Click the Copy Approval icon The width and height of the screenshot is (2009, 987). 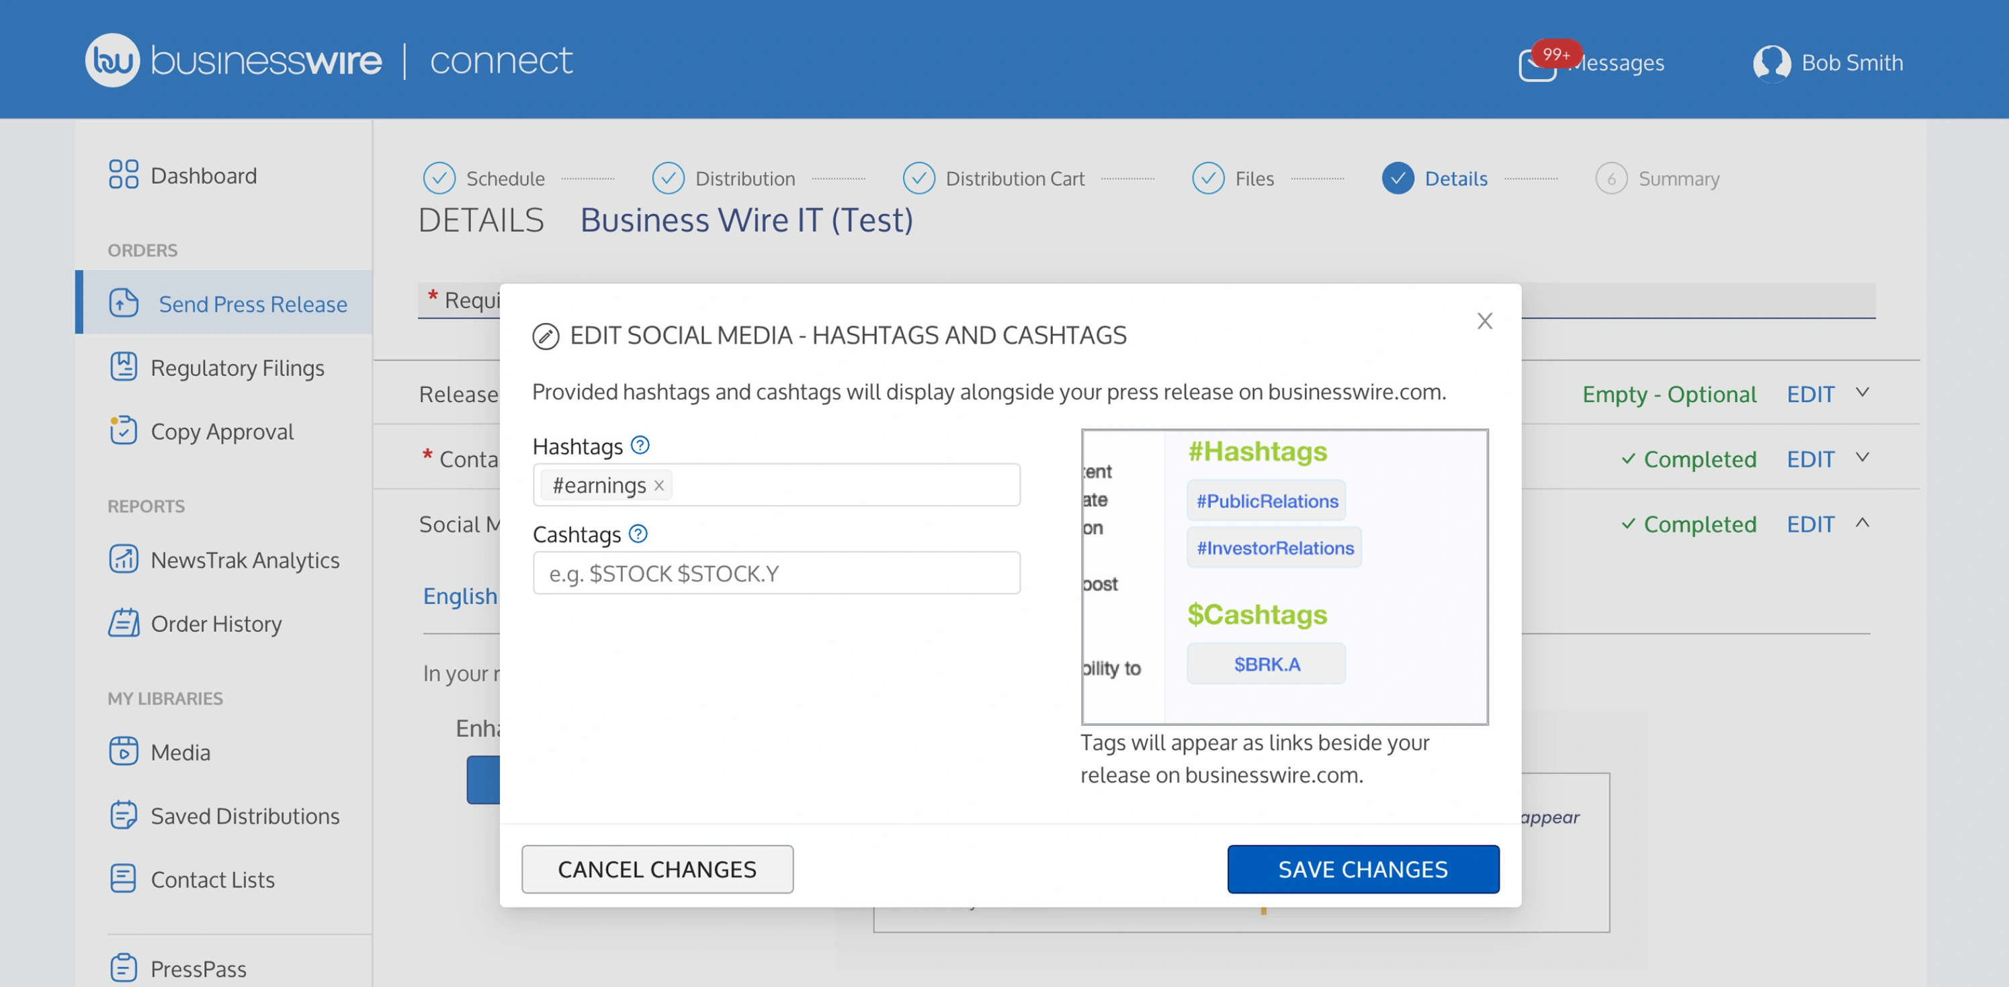coord(123,430)
